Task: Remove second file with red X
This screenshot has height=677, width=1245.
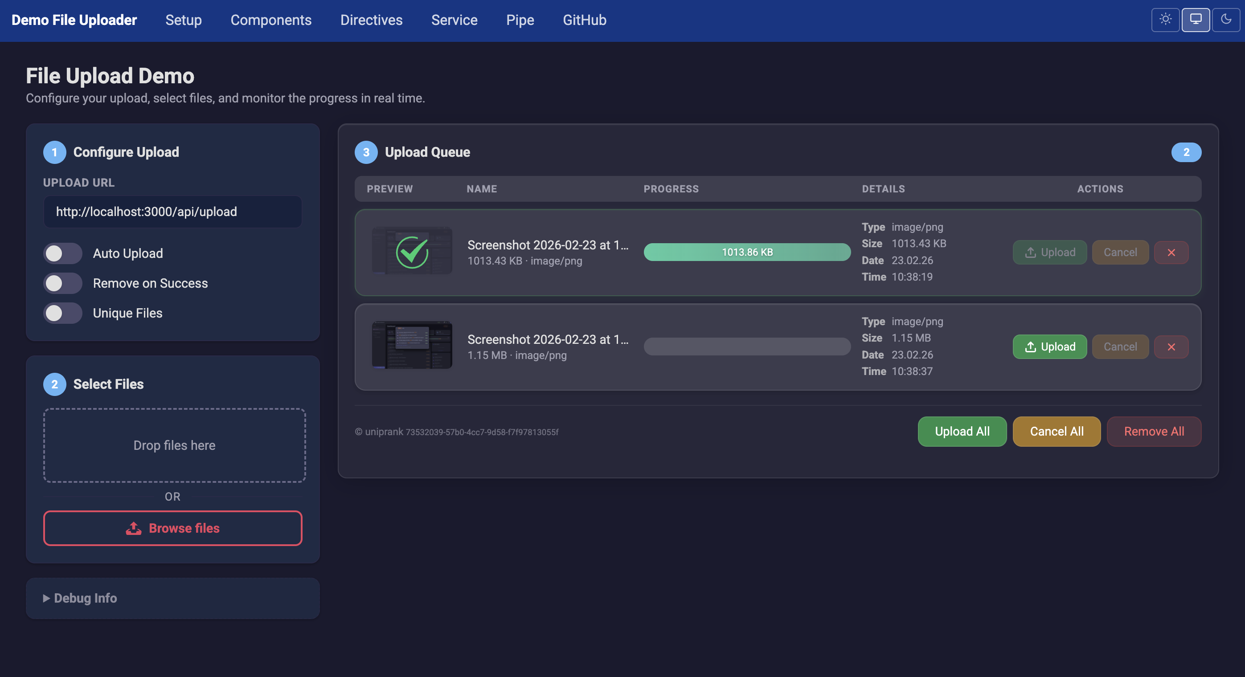Action: click(1171, 347)
